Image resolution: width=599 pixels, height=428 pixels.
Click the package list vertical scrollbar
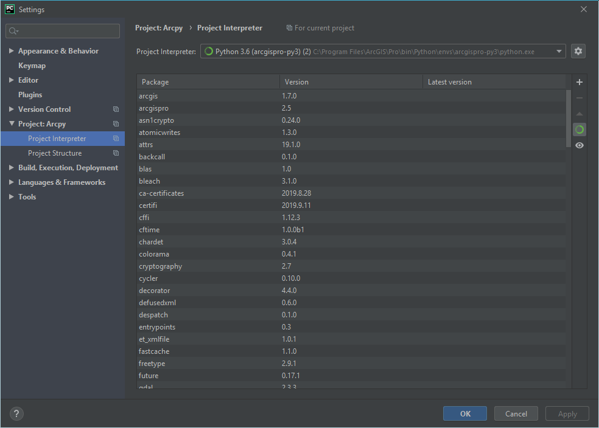pos(569,119)
